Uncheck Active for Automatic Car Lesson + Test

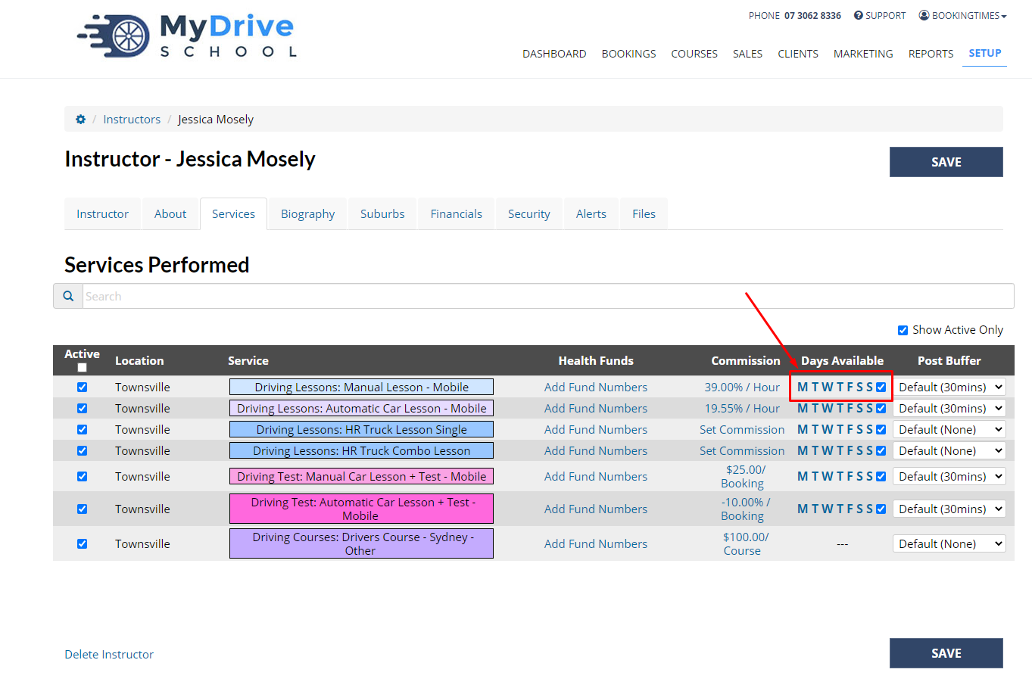[82, 509]
